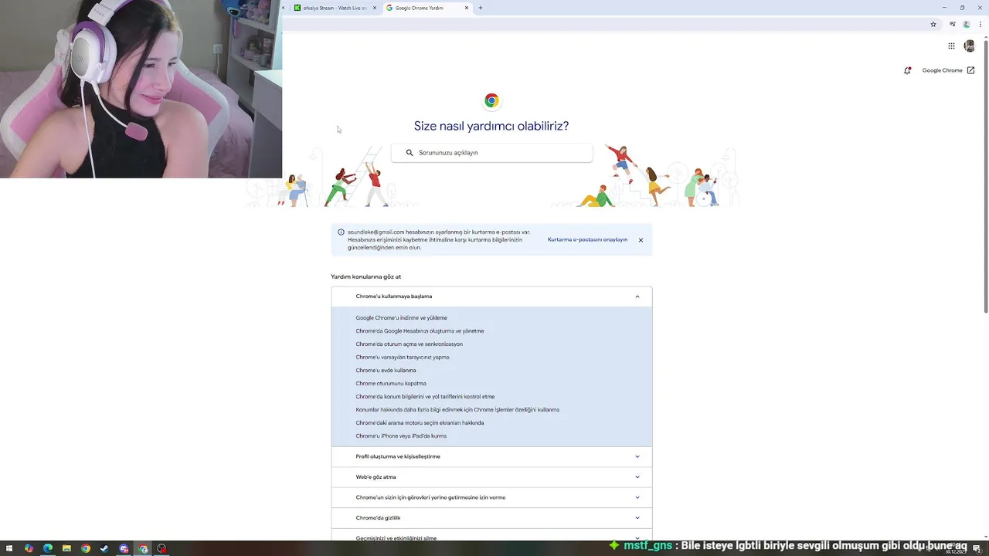
Task: Expand Chrome'da gizlilik section
Action: click(491, 518)
